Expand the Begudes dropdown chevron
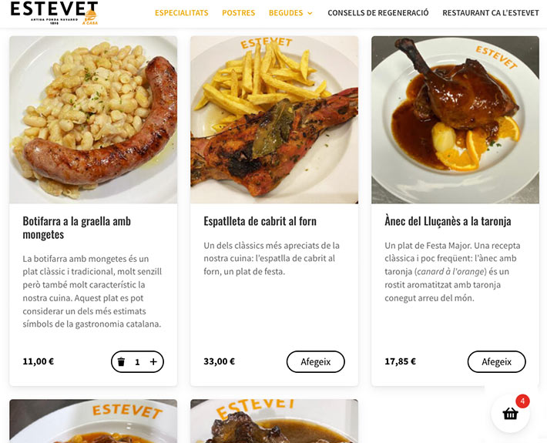This screenshot has width=547, height=443. click(x=310, y=13)
